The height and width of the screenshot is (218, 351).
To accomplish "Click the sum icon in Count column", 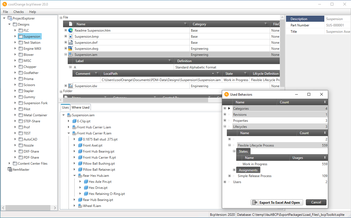I will (325, 102).
